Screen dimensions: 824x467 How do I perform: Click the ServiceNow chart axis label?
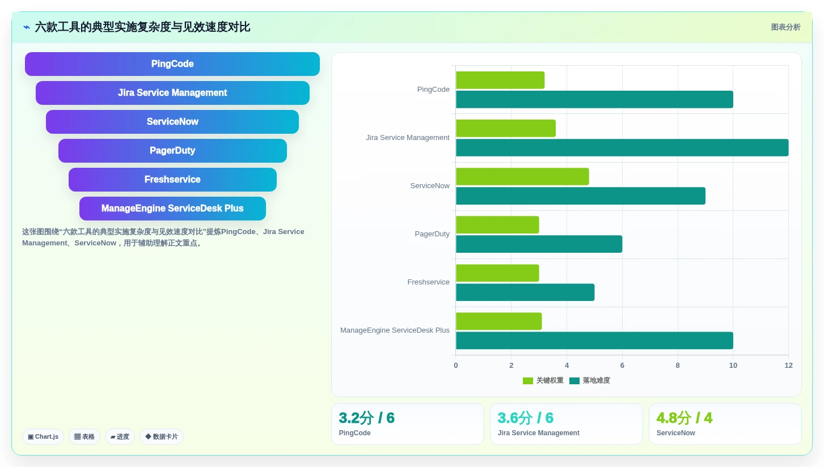point(430,186)
